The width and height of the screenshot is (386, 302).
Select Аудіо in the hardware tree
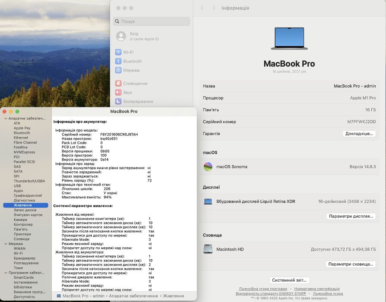pos(18,191)
